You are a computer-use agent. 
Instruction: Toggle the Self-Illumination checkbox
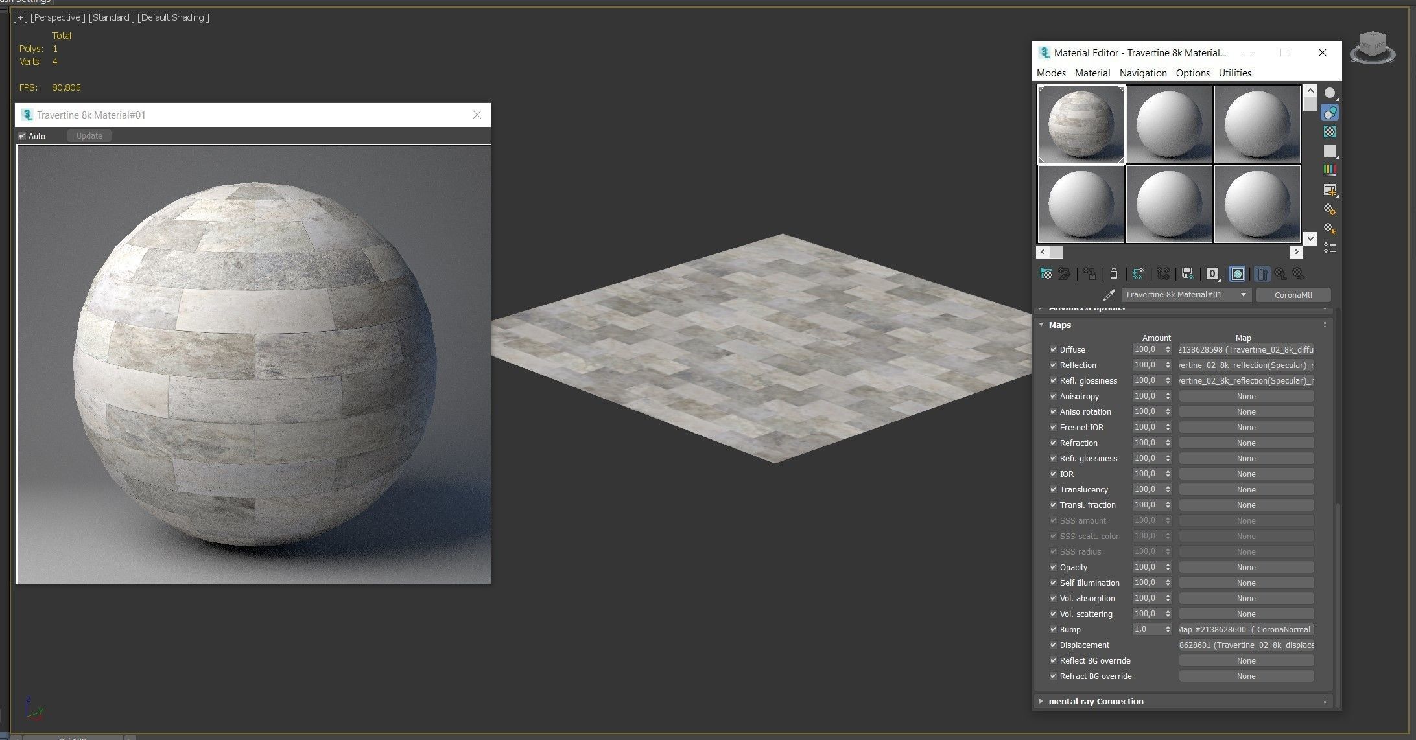pyautogui.click(x=1053, y=583)
